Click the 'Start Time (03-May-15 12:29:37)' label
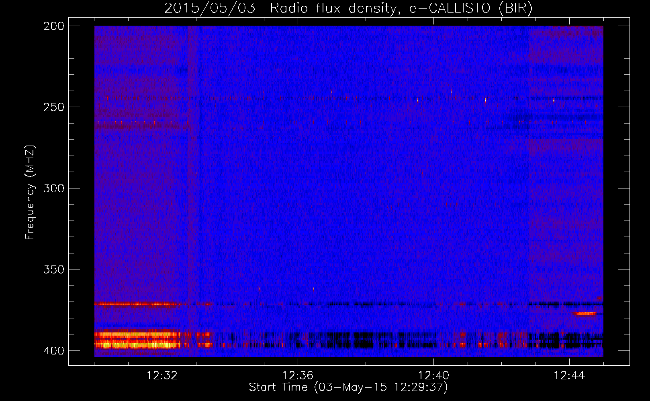The image size is (650, 401). [348, 387]
